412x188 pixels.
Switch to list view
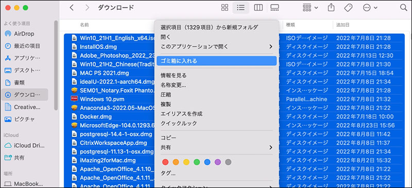click(241, 8)
